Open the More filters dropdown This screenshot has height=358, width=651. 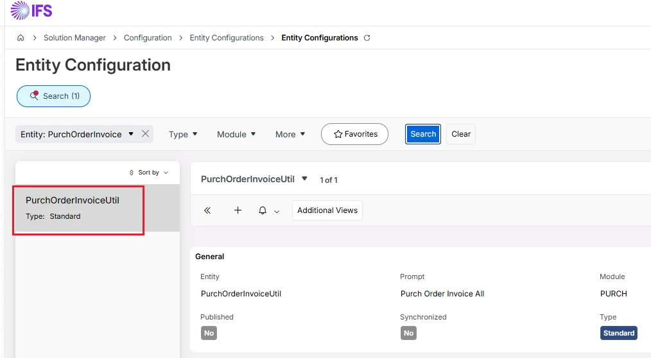[x=290, y=134]
